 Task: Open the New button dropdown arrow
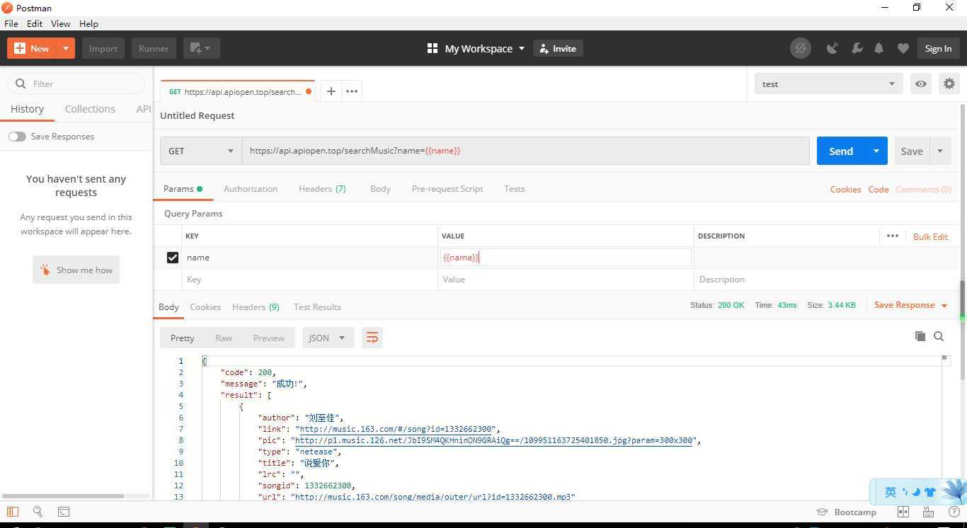pos(65,48)
